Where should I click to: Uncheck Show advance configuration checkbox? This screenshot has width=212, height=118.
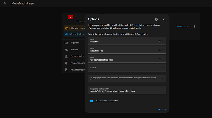(92, 101)
